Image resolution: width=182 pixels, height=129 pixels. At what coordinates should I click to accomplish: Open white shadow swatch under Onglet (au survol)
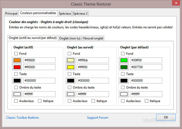71,94
